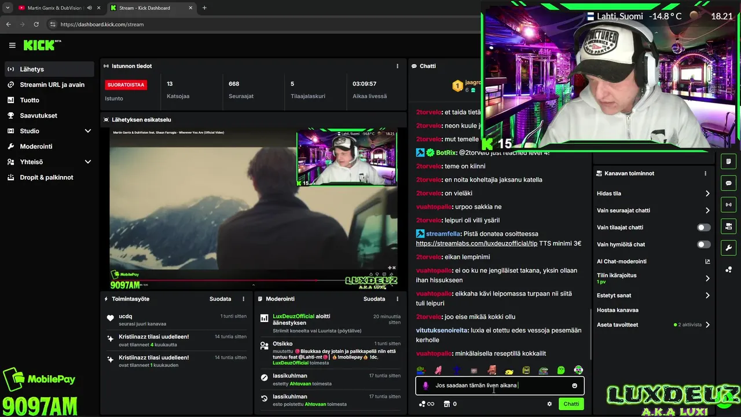Open Moderointi panel three-dot menu
Image resolution: width=741 pixels, height=417 pixels.
click(397, 299)
